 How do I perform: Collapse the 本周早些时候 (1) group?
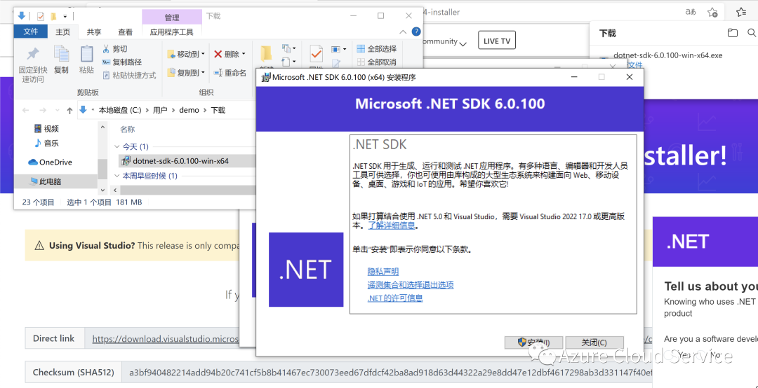[117, 176]
